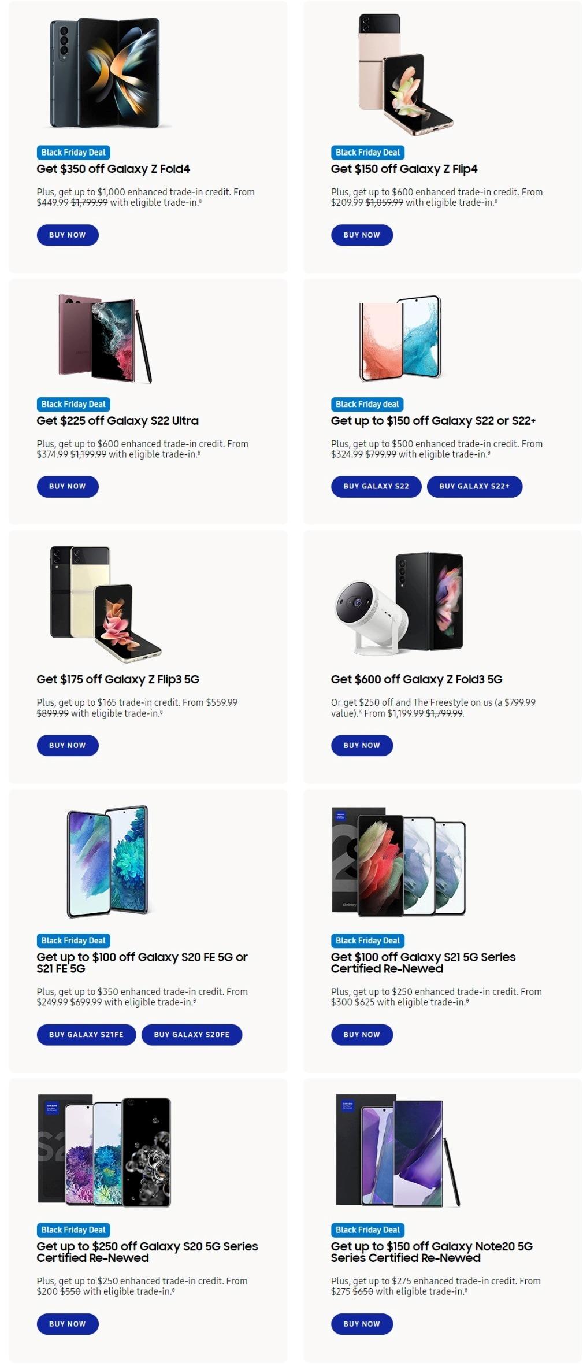Click Black Friday Deal badge above Z Flip4
583x1366 pixels.
[x=367, y=153]
